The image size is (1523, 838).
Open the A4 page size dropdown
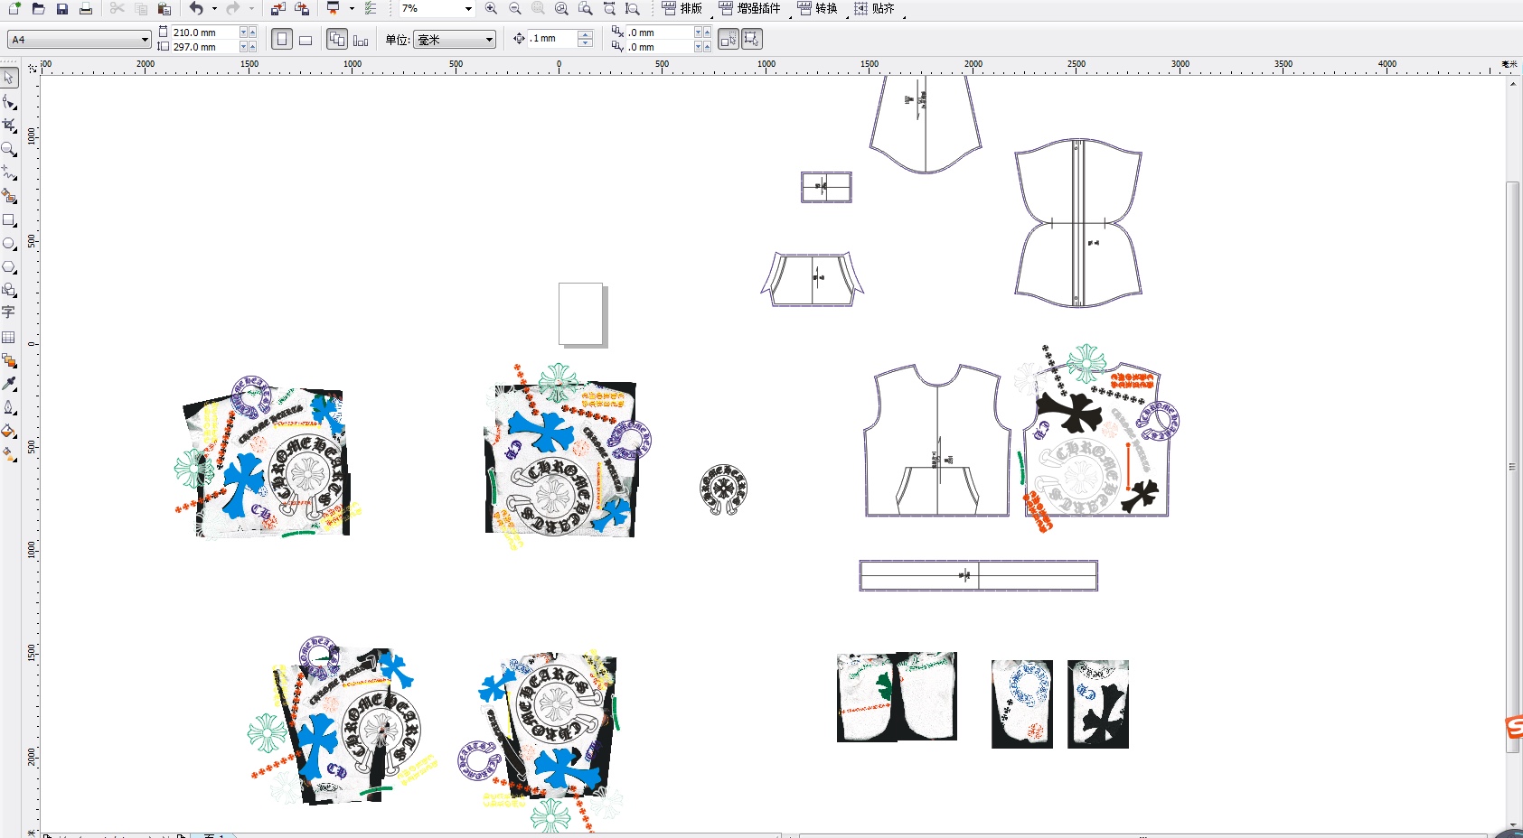click(x=79, y=40)
